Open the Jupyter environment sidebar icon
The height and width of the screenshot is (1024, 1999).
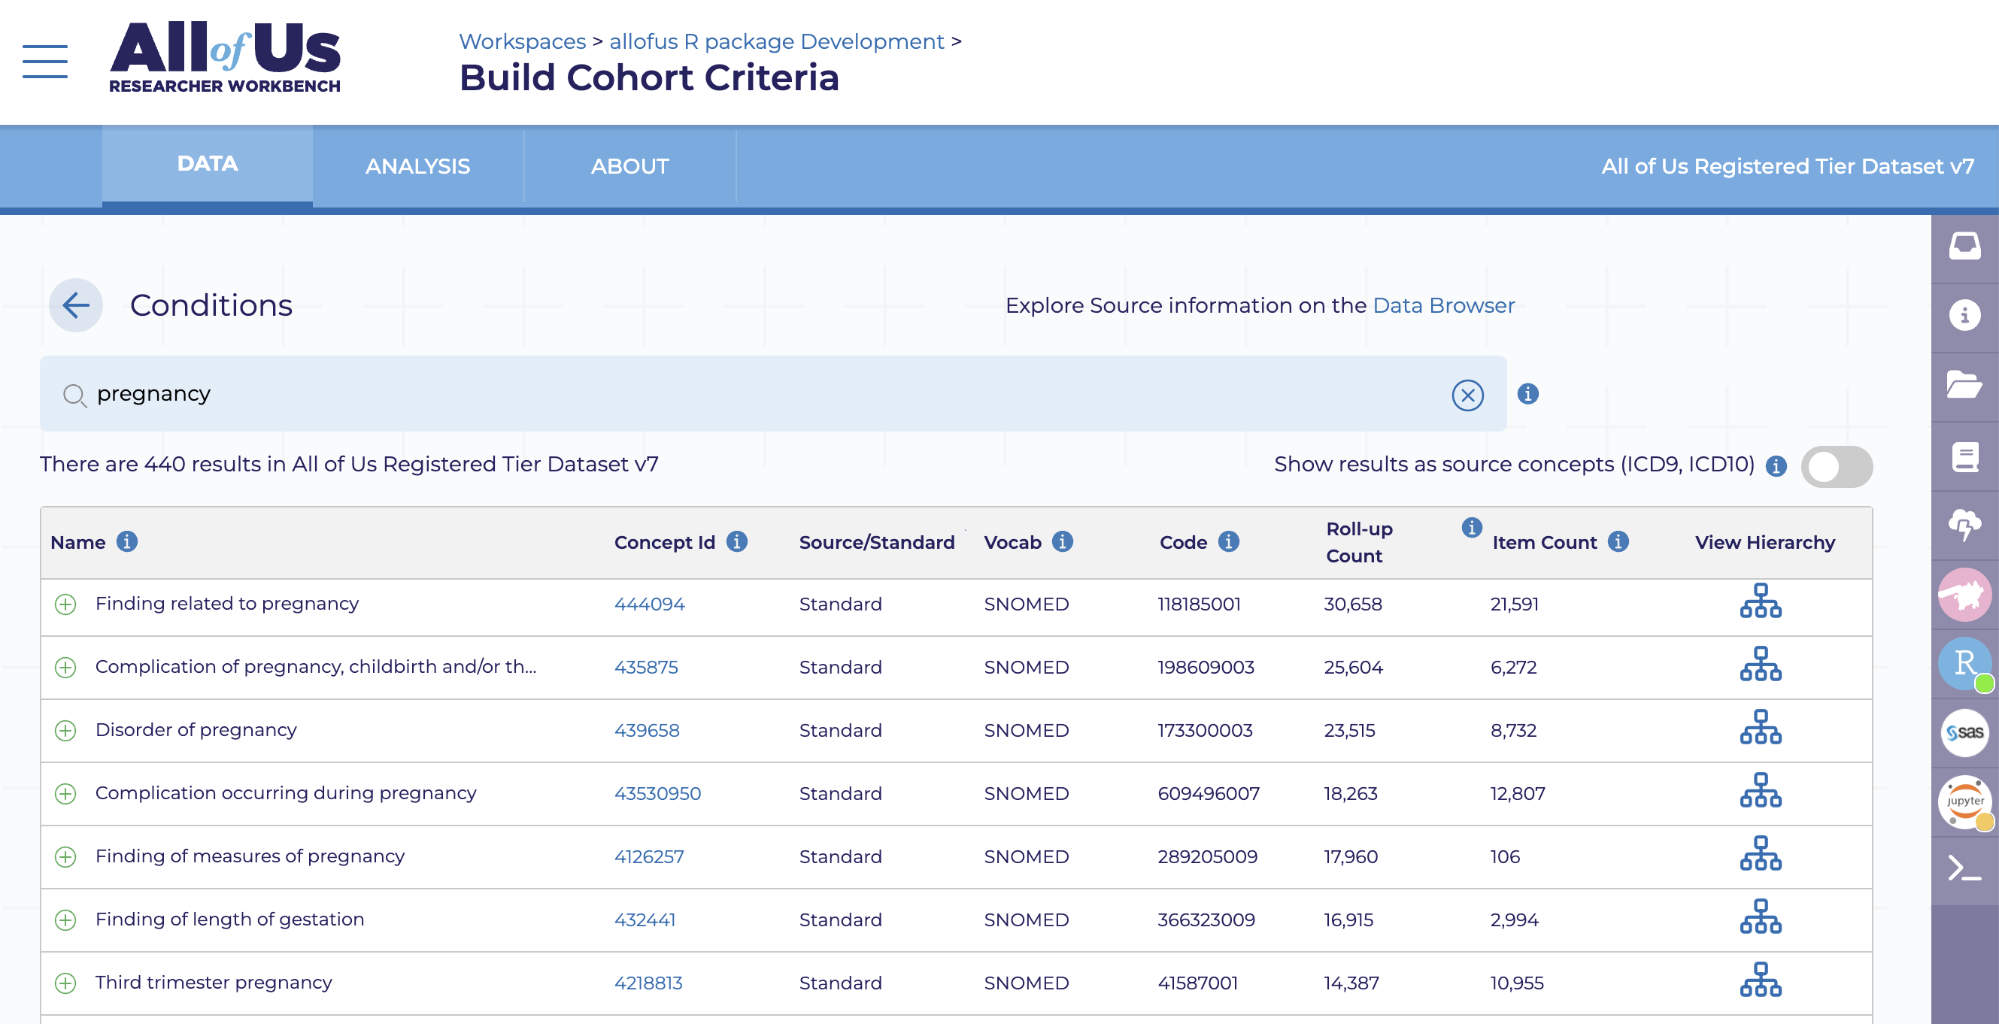[1964, 801]
